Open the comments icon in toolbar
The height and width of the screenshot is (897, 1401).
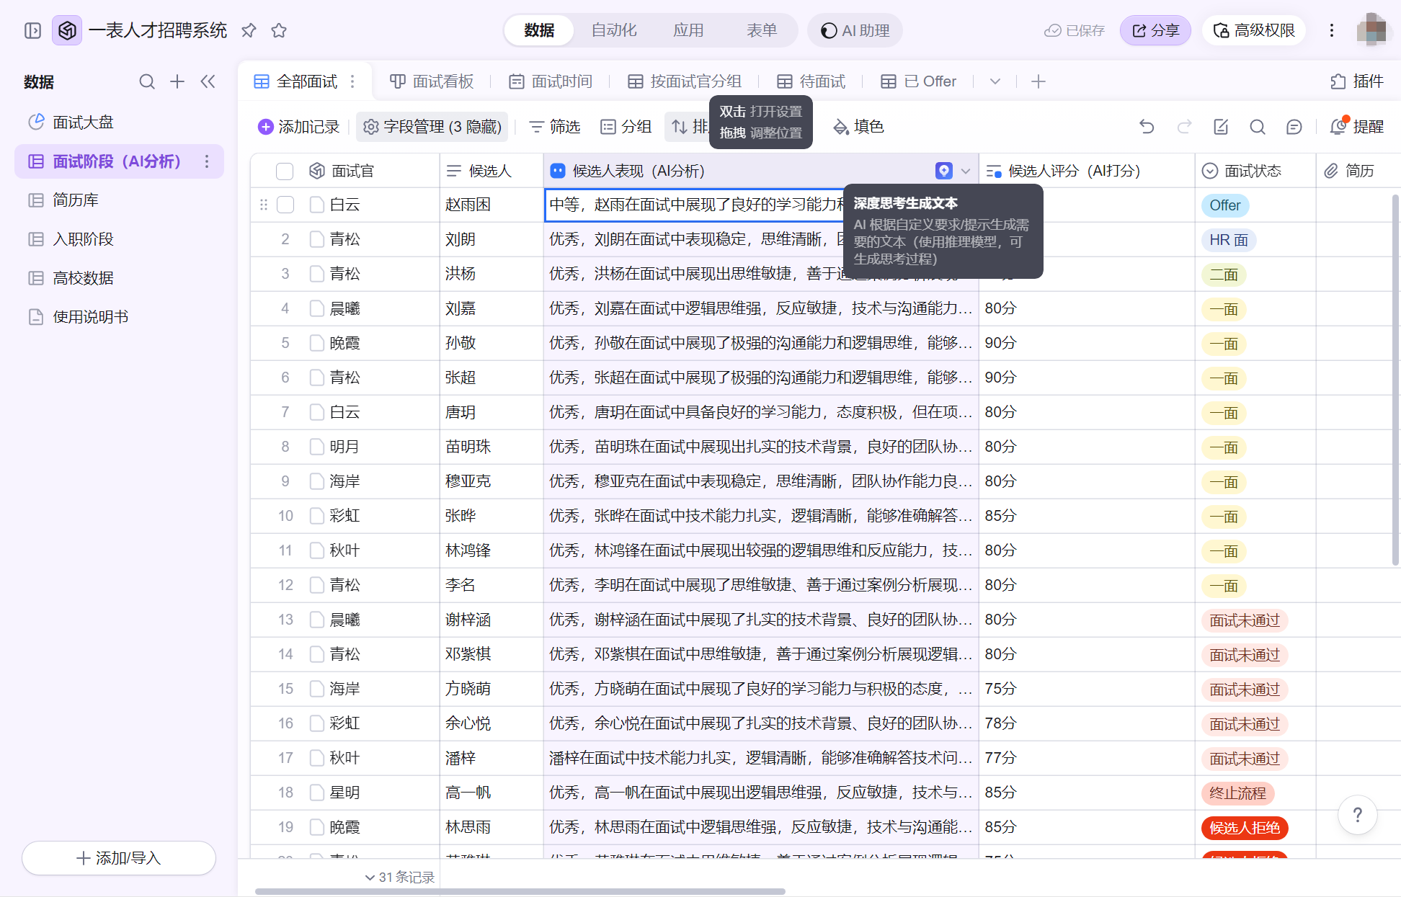(x=1294, y=127)
